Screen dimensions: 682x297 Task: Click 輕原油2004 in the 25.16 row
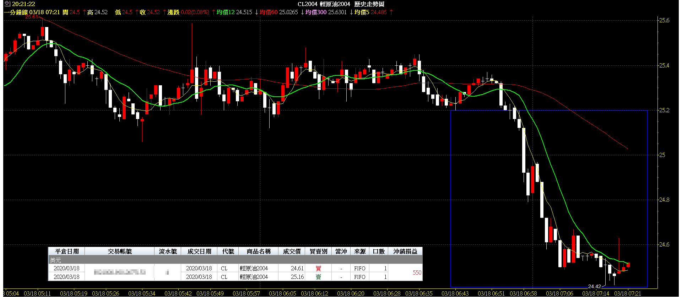tap(254, 277)
